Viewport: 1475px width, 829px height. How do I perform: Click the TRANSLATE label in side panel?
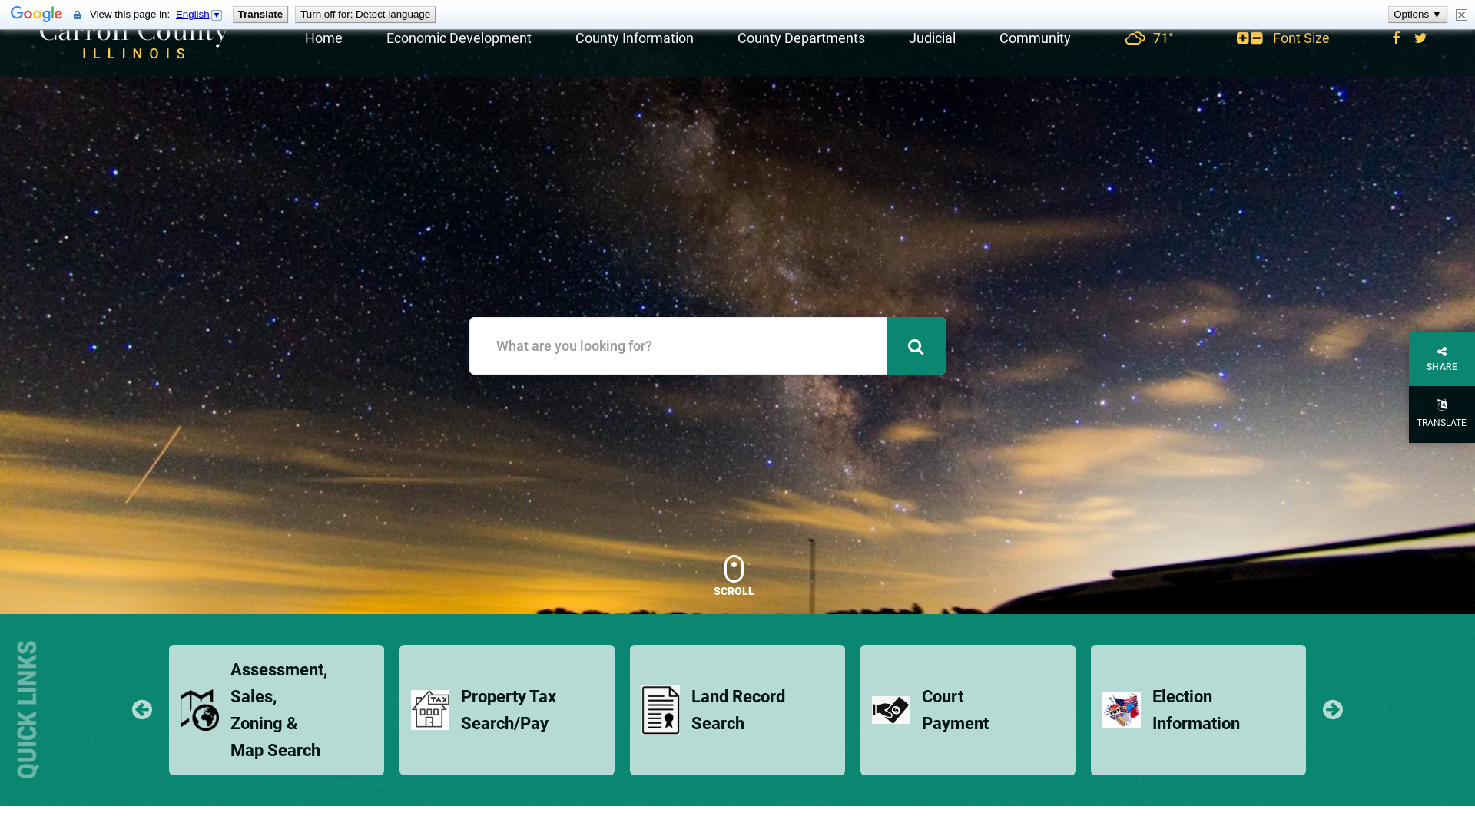point(1442,423)
